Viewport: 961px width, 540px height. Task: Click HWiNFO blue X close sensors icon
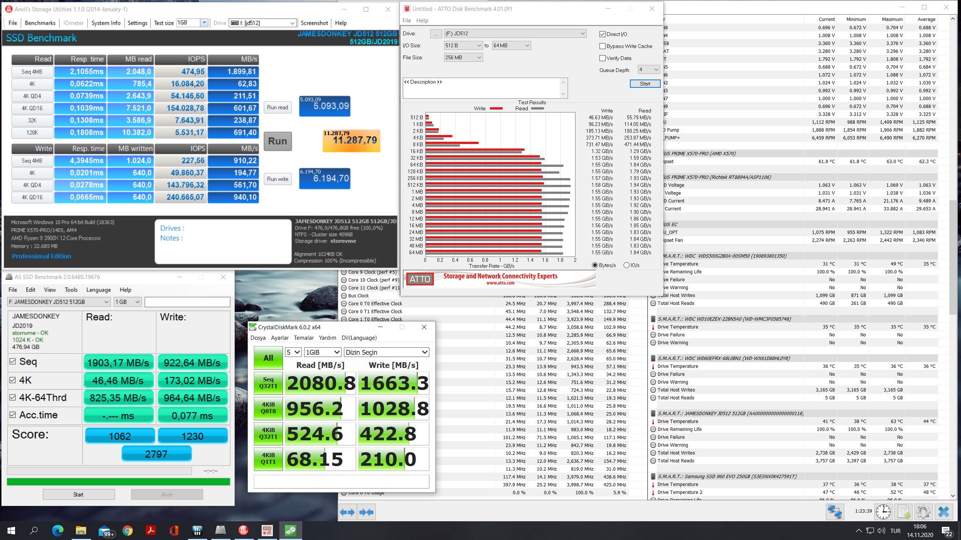[x=944, y=512]
